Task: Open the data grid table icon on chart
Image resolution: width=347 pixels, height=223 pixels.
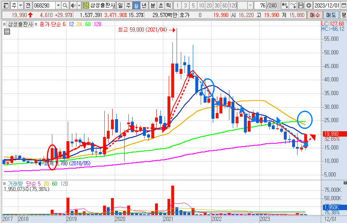Action: coord(7,32)
